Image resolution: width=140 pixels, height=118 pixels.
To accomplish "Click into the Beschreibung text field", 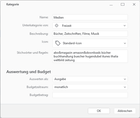I will 90,34.
